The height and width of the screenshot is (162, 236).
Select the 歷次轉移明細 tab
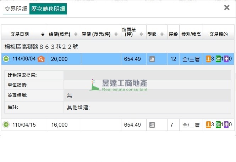[x=48, y=9]
